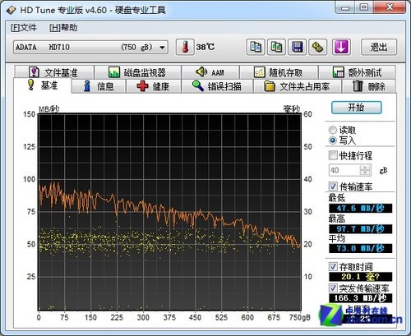411x336 pixels.
Task: Click the floppy disk save icon
Action: pos(297,47)
